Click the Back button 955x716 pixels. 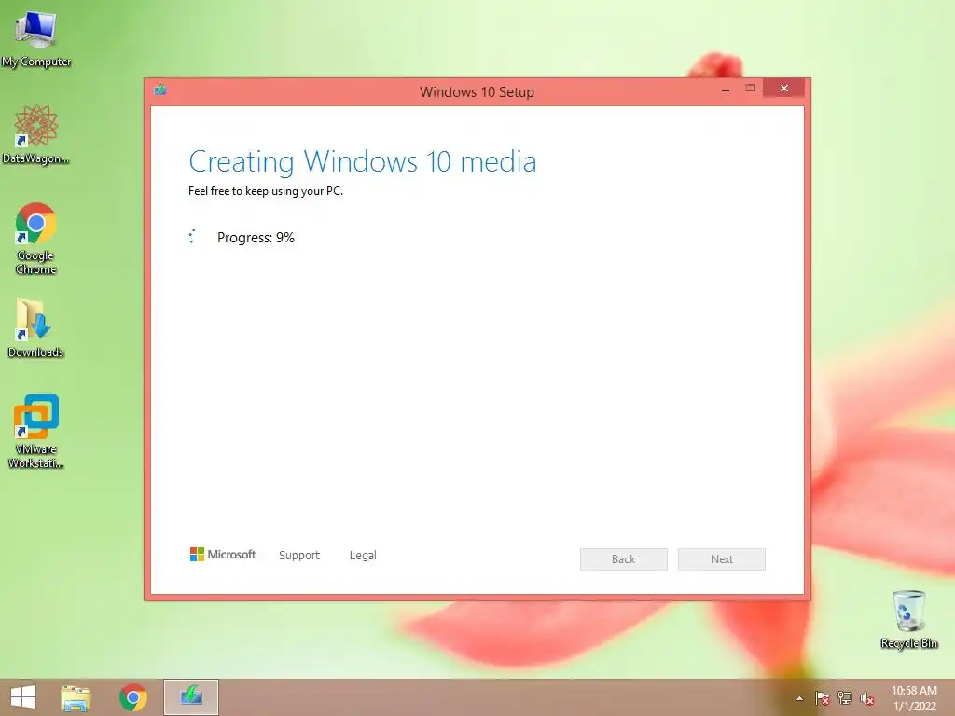(x=624, y=559)
